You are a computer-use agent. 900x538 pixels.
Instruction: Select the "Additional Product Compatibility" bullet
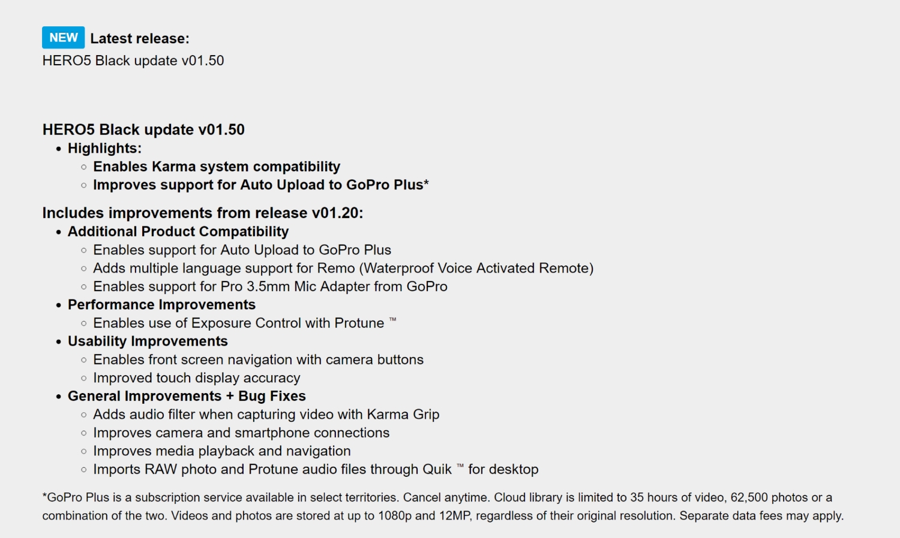[178, 232]
